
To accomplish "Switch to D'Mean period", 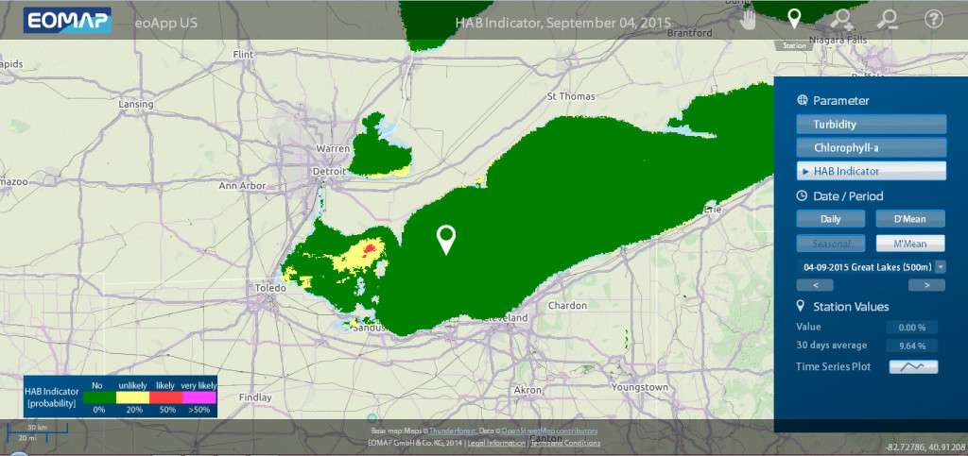I will (911, 218).
